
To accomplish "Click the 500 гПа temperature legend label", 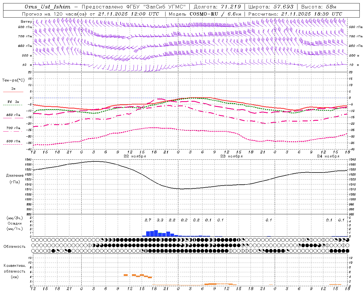I will coord(13,141).
